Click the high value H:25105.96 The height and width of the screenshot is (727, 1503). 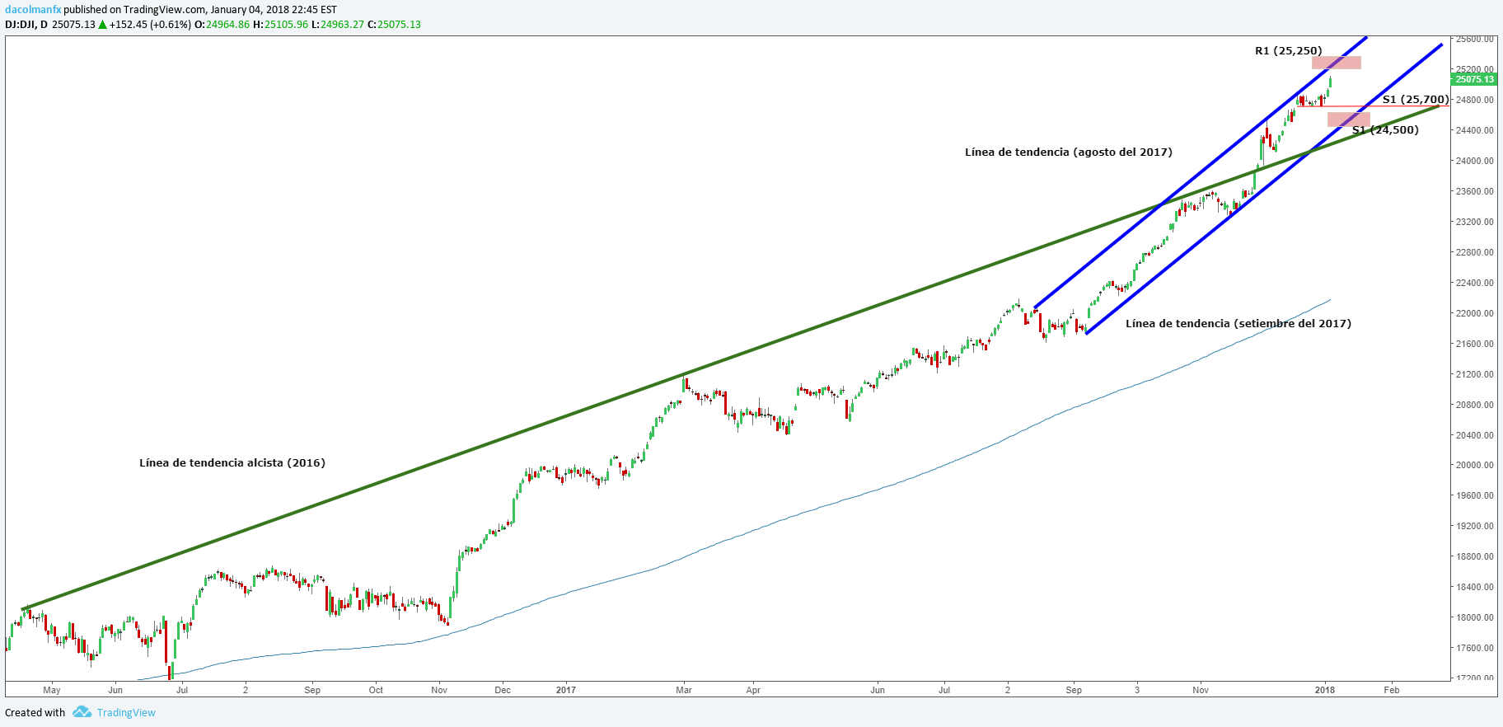pos(280,24)
